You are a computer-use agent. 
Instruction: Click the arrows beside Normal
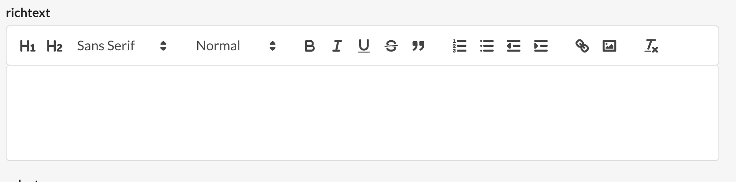272,46
